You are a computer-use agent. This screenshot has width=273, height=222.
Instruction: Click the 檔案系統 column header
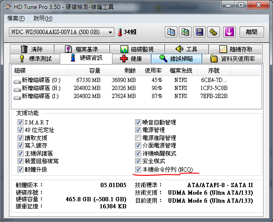pos(181,70)
